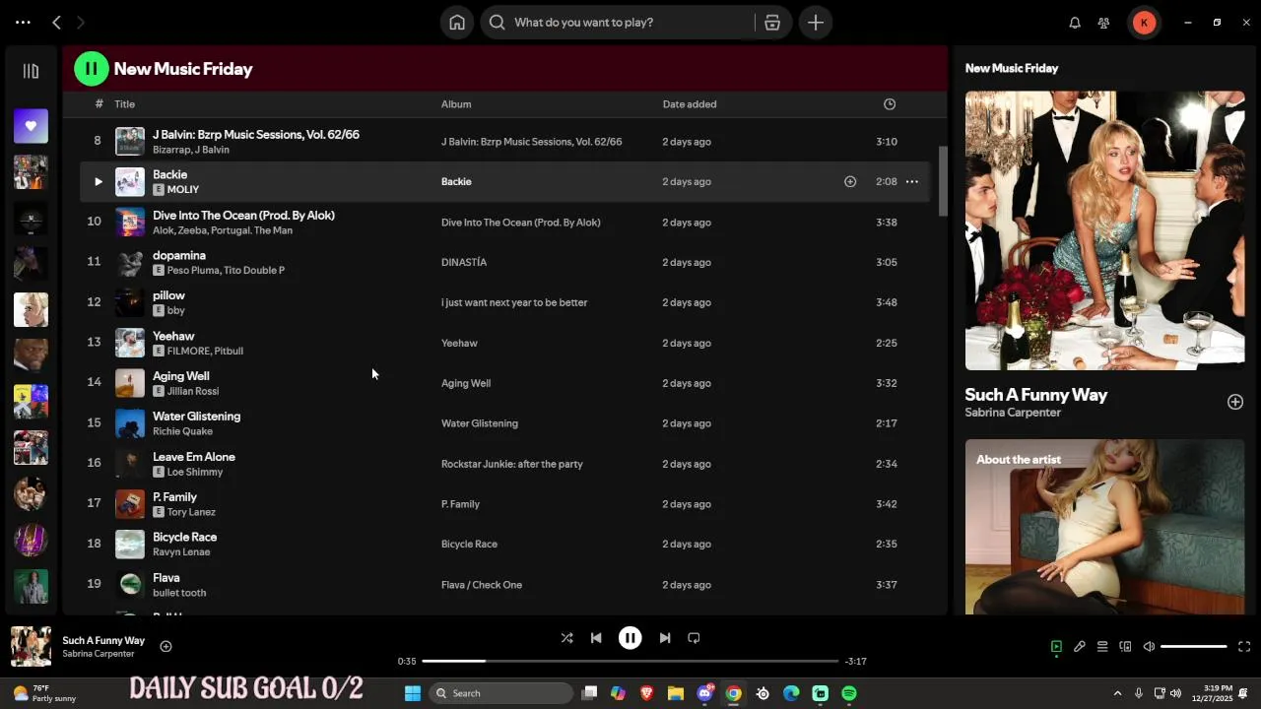Open the Brave browser taskbar icon
The height and width of the screenshot is (709, 1261).
pyautogui.click(x=646, y=693)
